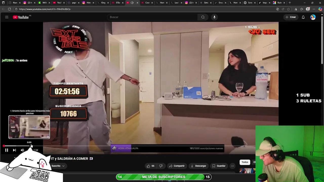Pause the video
This screenshot has width=324, height=182.
[7, 150]
